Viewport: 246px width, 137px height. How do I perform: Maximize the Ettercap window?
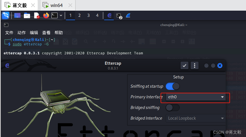(213, 66)
